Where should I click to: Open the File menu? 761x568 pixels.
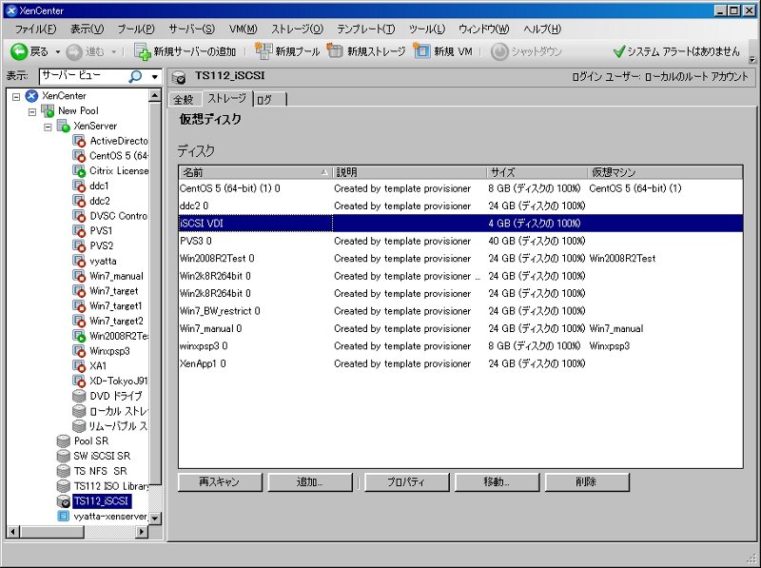tap(35, 29)
